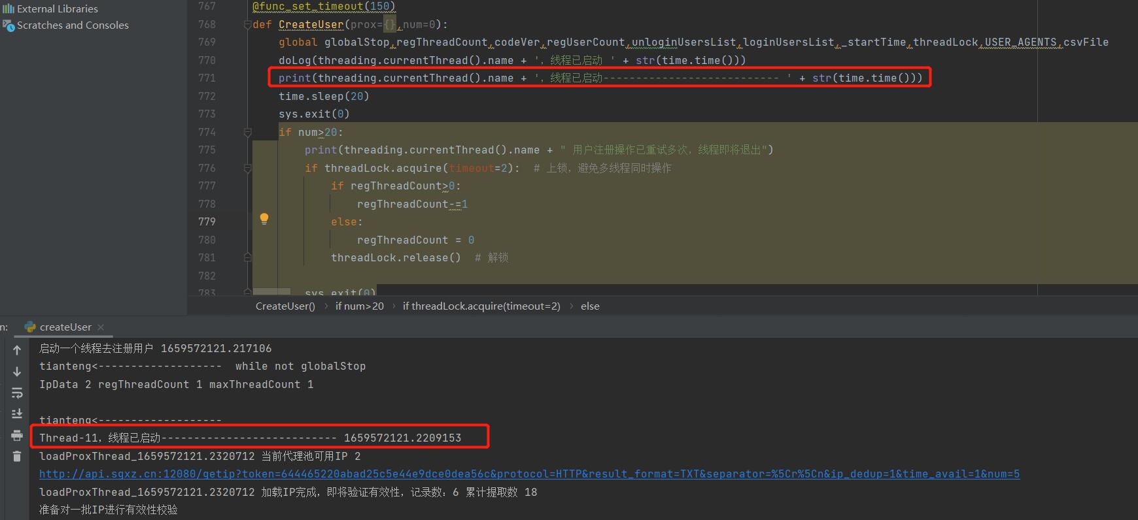This screenshot has width=1138, height=520.
Task: Click line number 772 in the gutter
Action: click(207, 96)
